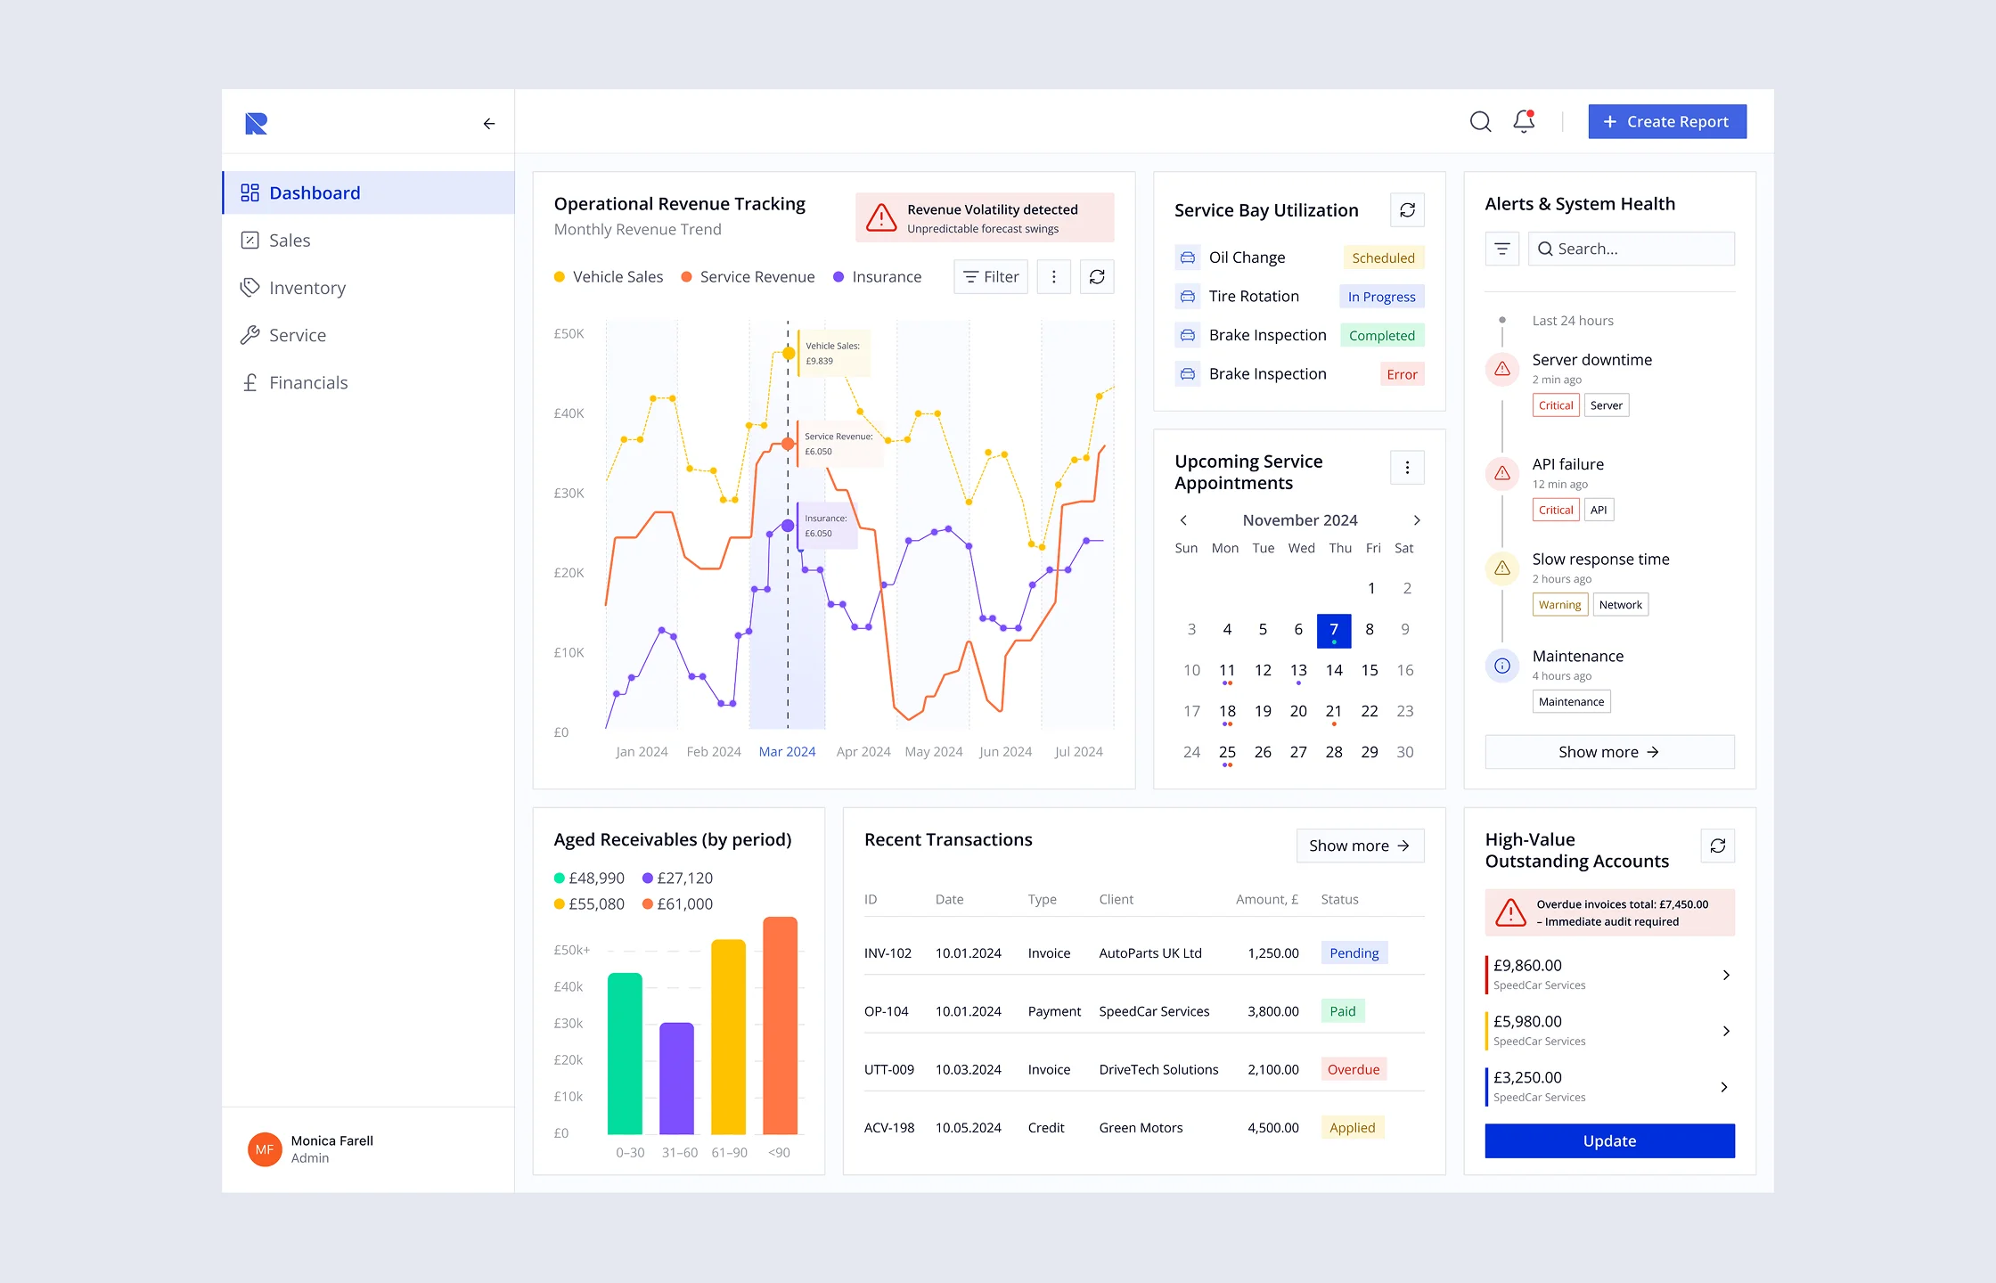Image resolution: width=1996 pixels, height=1283 pixels.
Task: Refresh High-Value Outstanding Accounts
Action: pos(1717,846)
